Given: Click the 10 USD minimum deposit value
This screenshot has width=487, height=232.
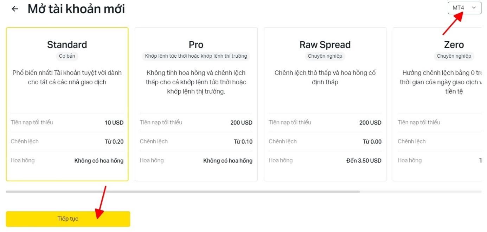Looking at the screenshot, I should (114, 123).
